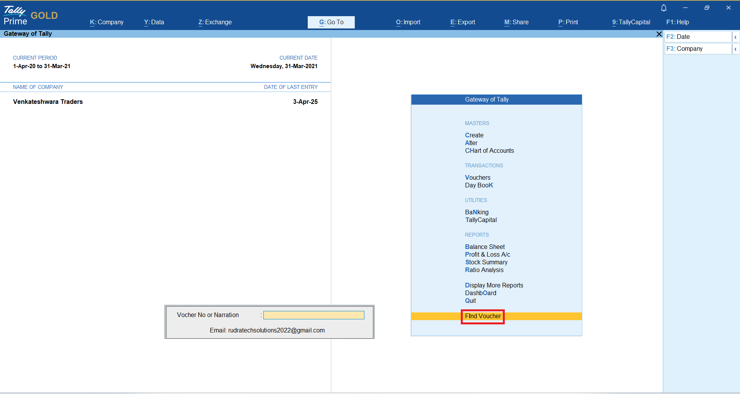
Task: Expand the F3 Company chevron
Action: [735, 49]
